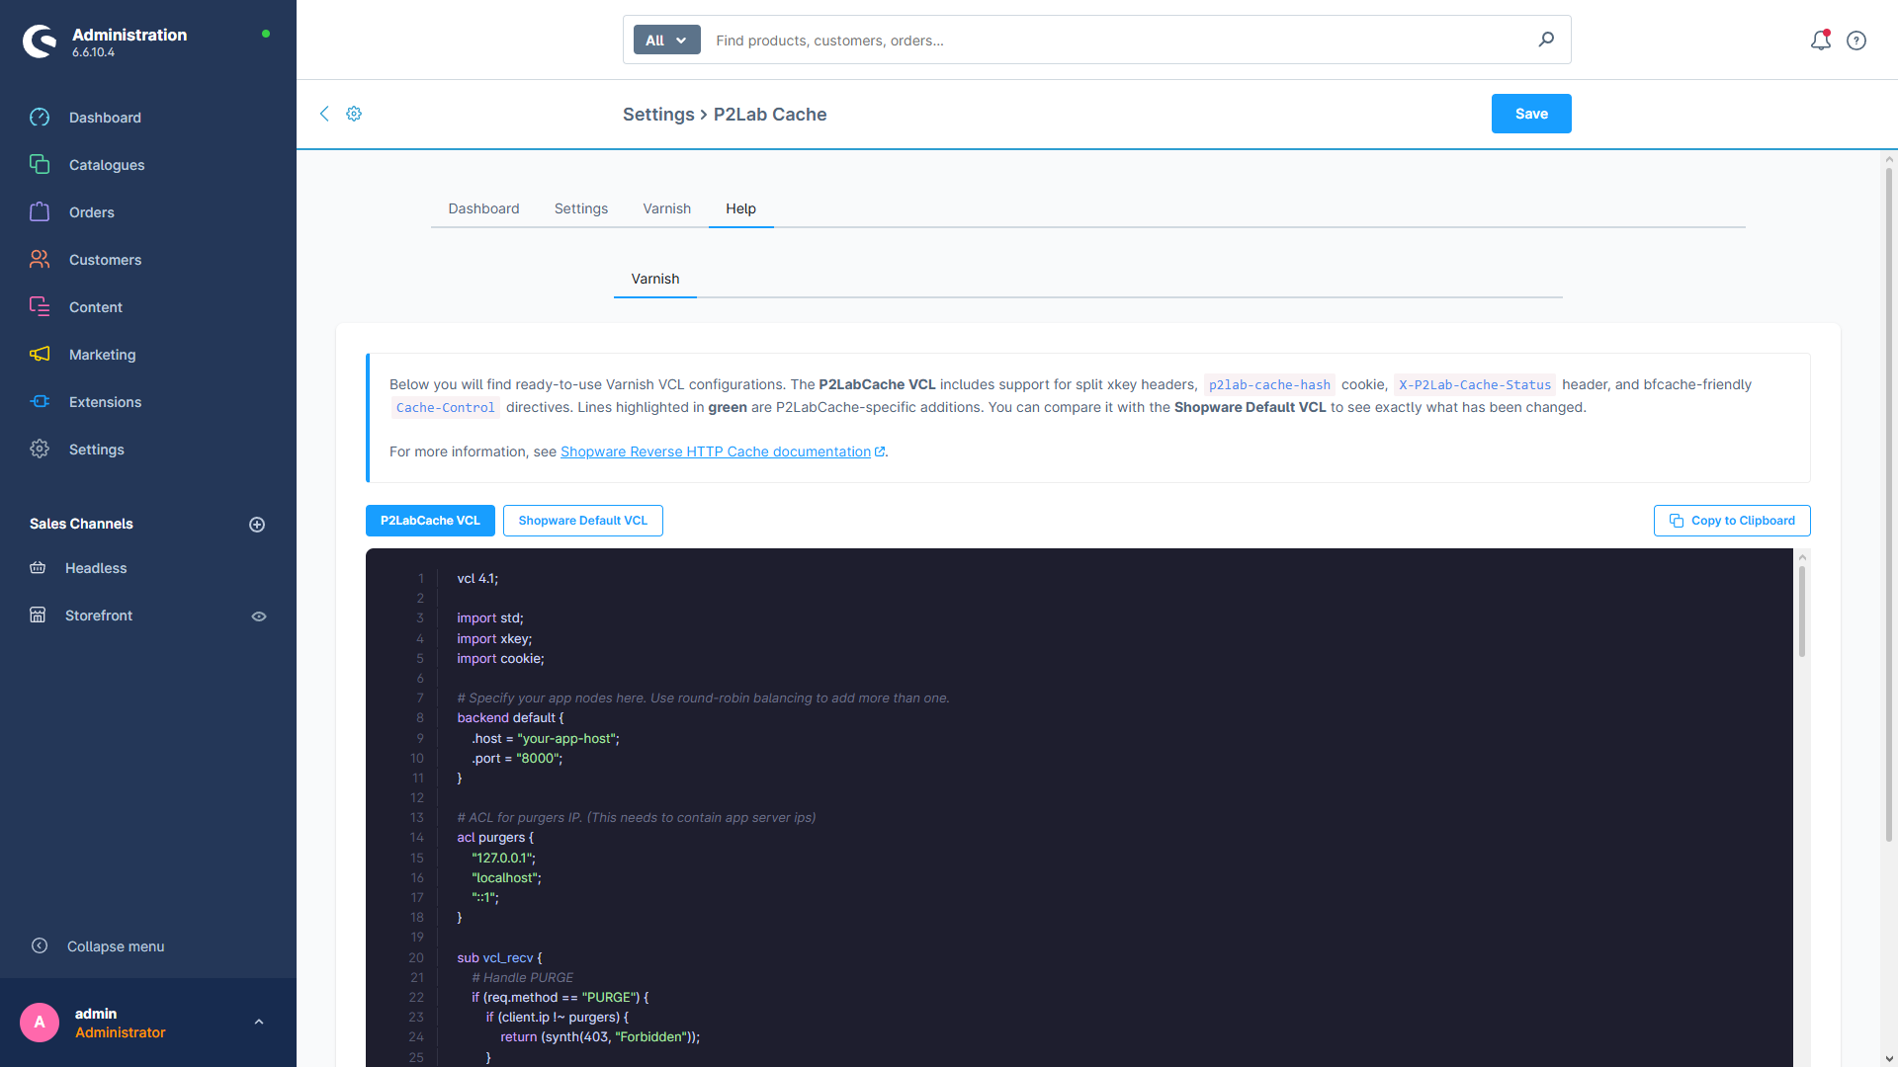Switch to the Dashboard tab
This screenshot has width=1898, height=1067.
click(483, 208)
